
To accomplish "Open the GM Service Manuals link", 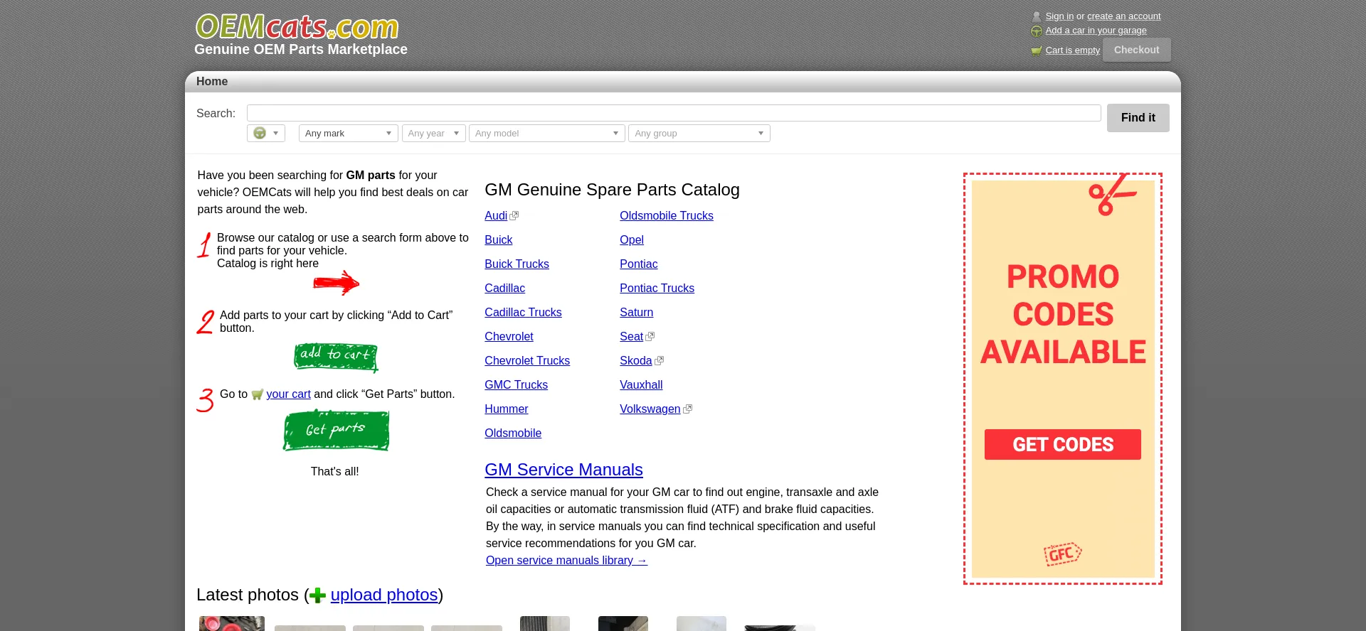I will [563, 470].
